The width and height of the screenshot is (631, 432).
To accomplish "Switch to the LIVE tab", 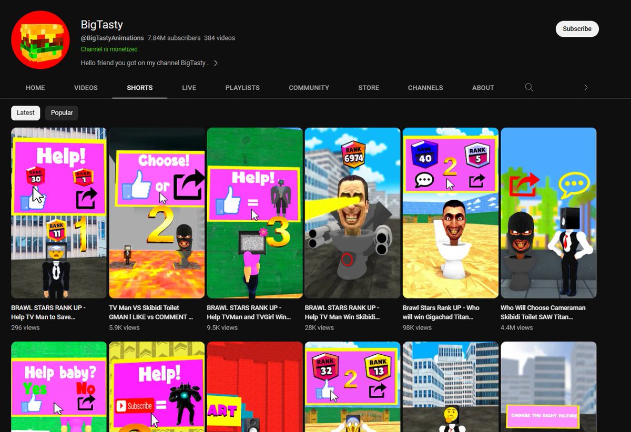I will pos(189,88).
